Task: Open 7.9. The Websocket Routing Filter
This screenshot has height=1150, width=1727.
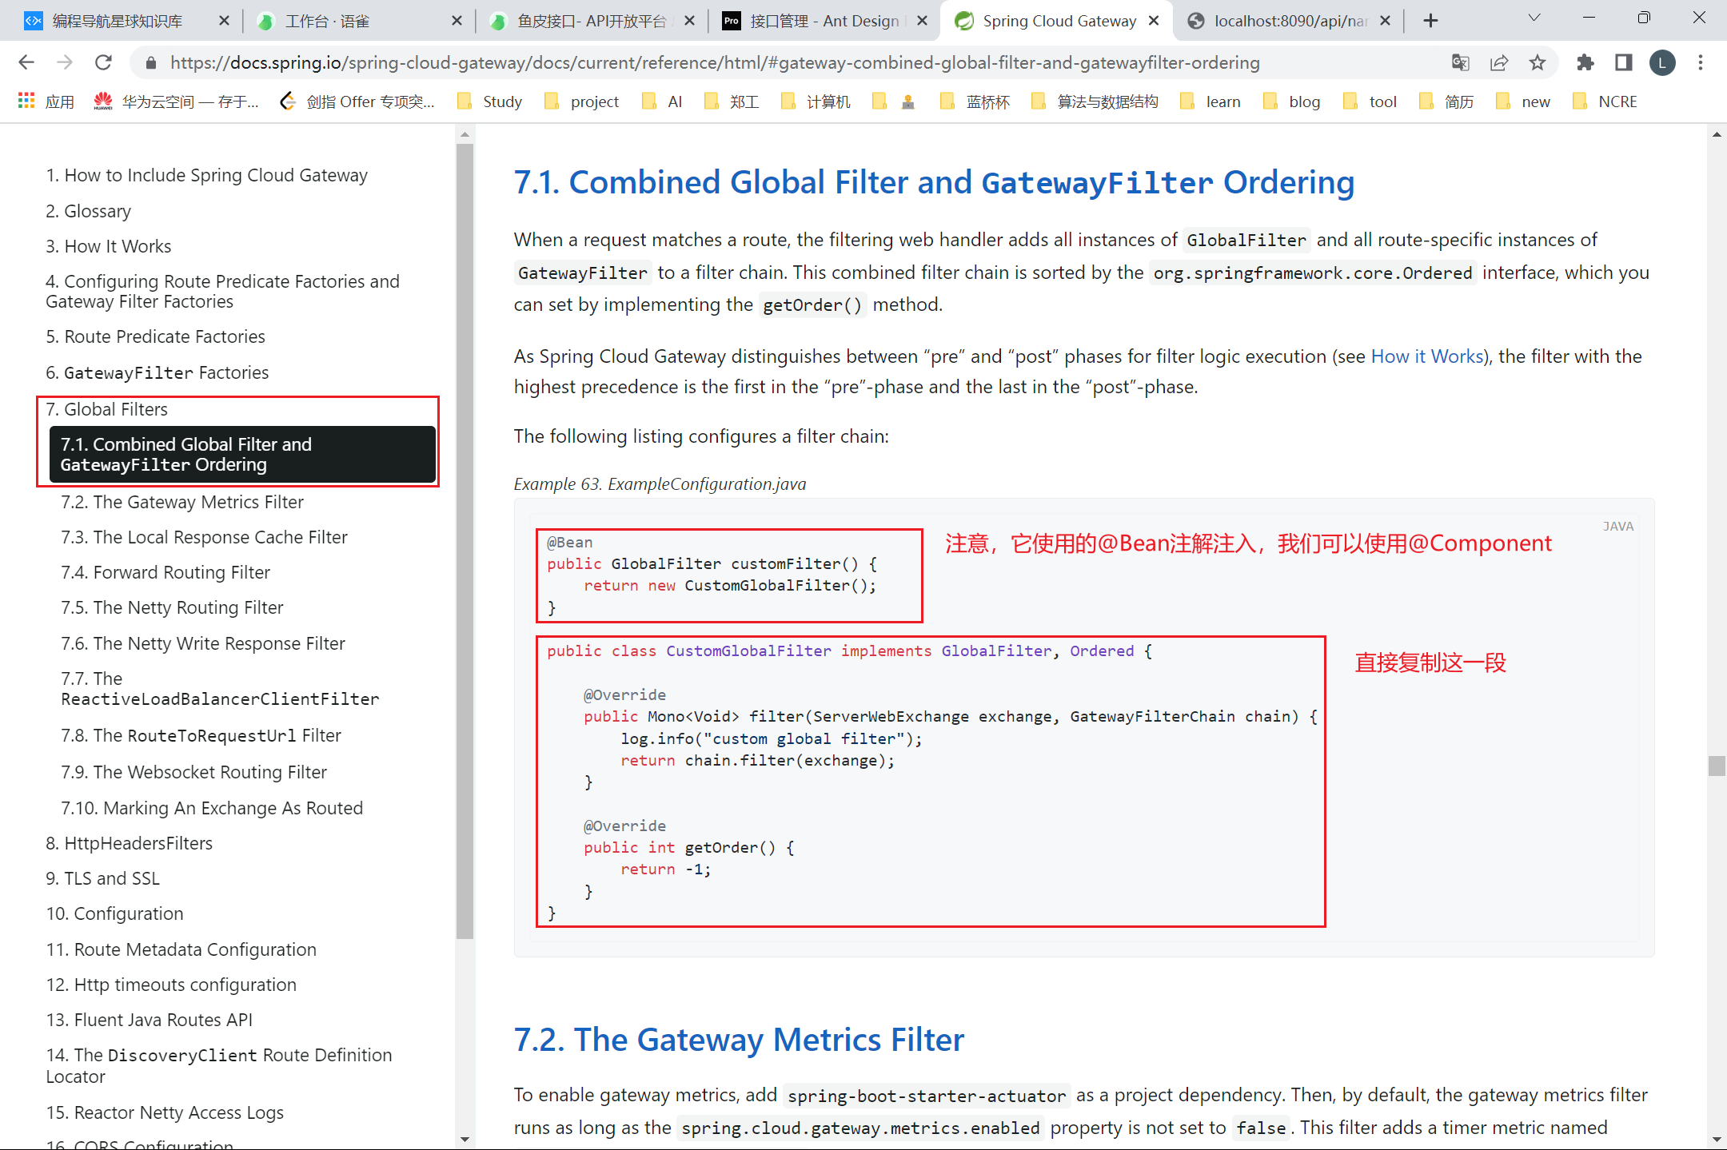Action: point(194,772)
